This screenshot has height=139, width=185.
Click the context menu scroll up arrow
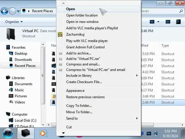[x=64, y=3]
